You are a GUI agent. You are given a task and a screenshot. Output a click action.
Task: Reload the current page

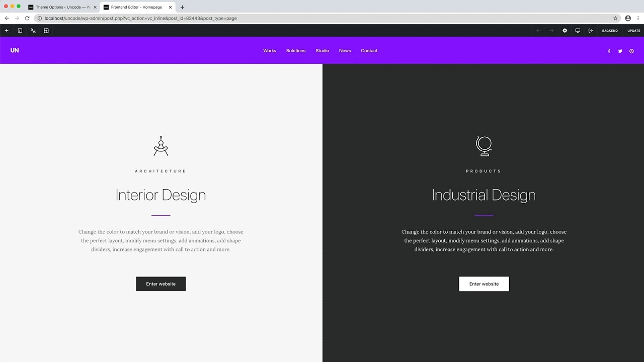click(x=27, y=18)
